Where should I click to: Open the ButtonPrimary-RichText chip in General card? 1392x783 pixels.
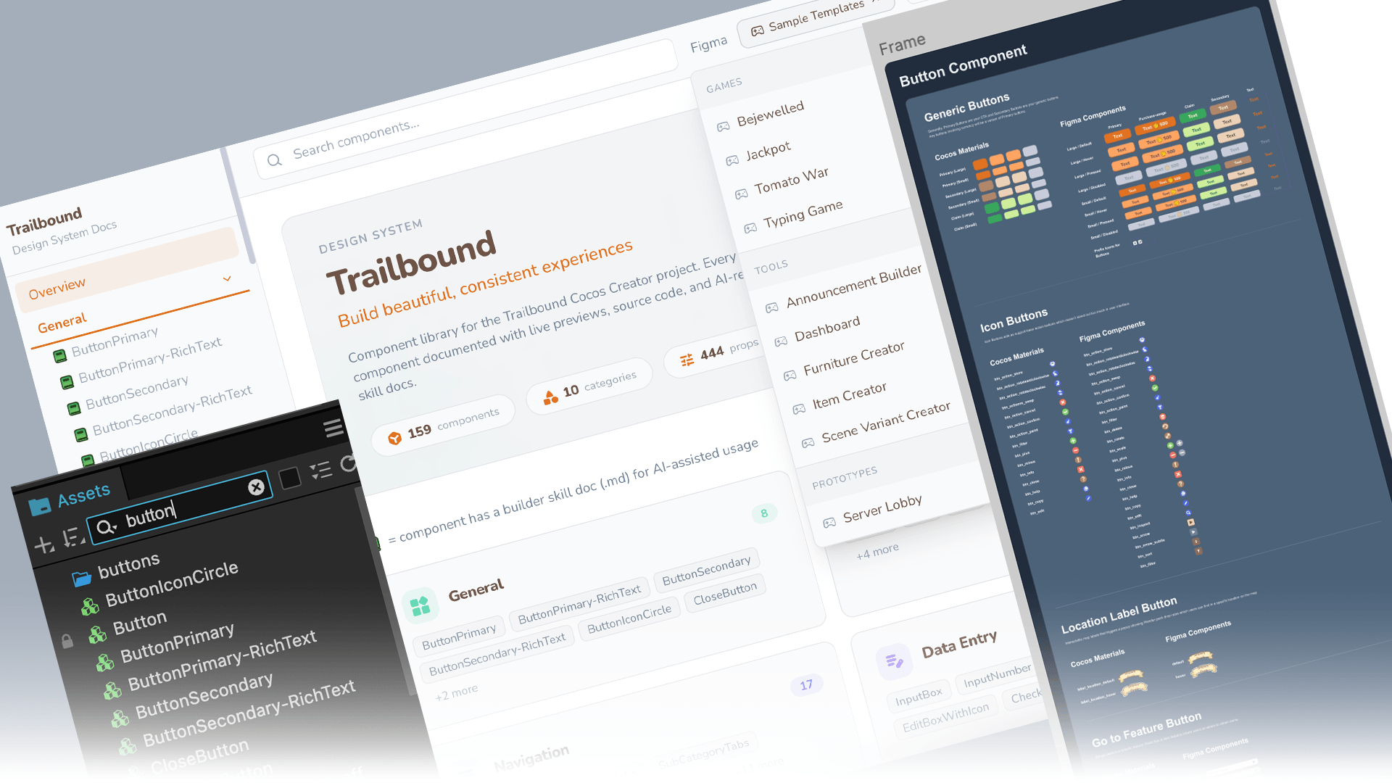(579, 604)
